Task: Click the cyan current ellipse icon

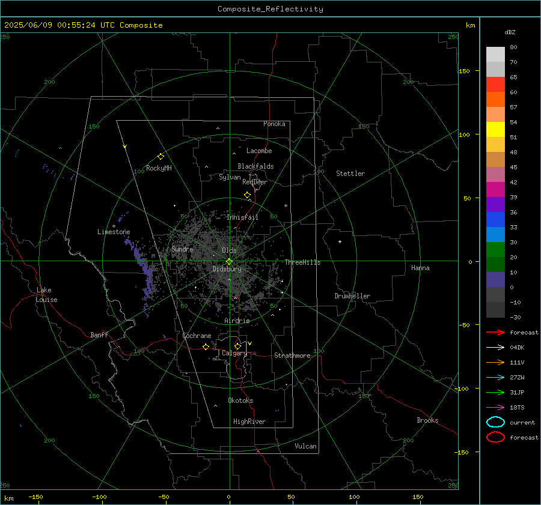Action: point(495,422)
